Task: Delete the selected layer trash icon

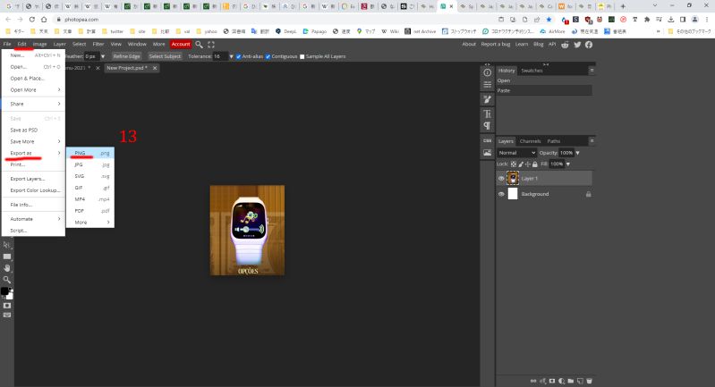Action: (x=589, y=381)
